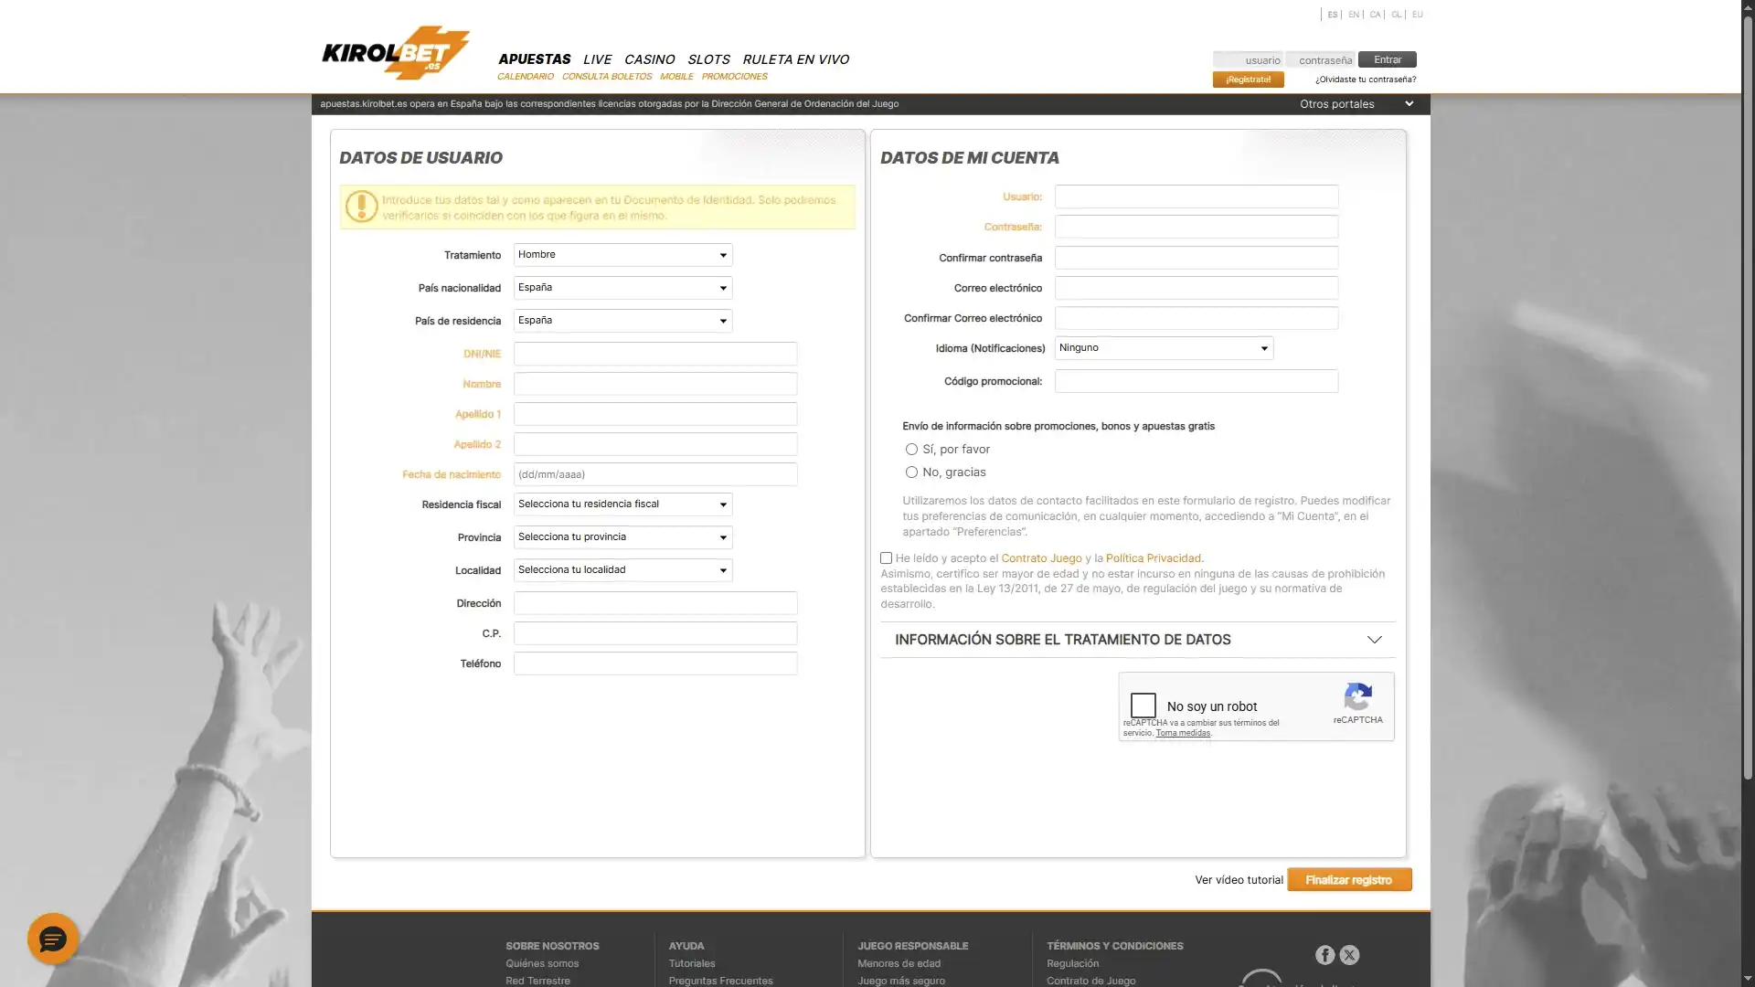Open the Localidad dropdown
The image size is (1755, 987).
pyautogui.click(x=622, y=570)
